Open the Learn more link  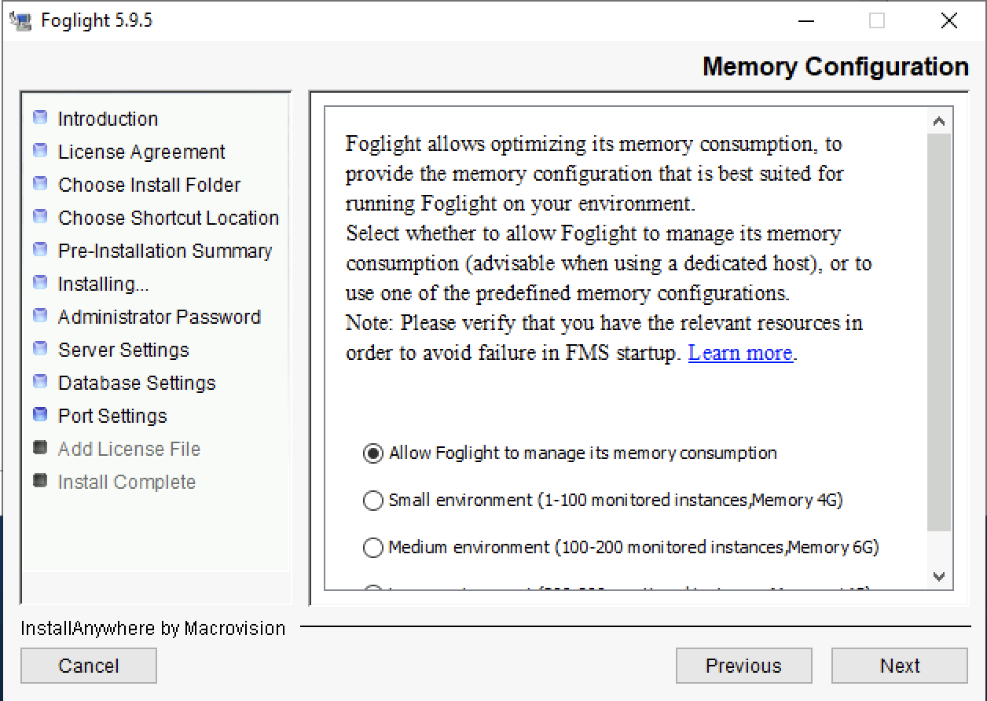(x=739, y=352)
